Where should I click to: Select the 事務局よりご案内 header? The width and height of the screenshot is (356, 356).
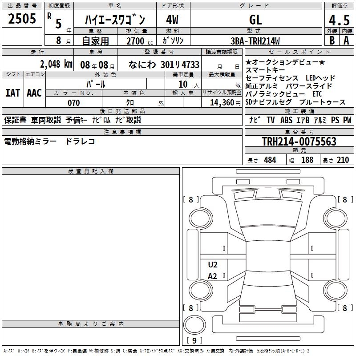[x=91, y=324]
